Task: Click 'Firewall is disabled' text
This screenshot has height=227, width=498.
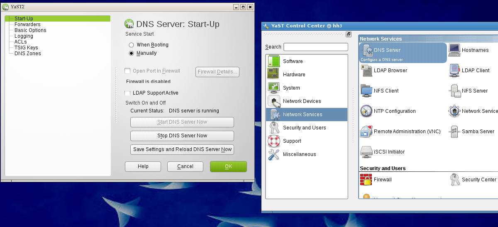Action: point(148,82)
